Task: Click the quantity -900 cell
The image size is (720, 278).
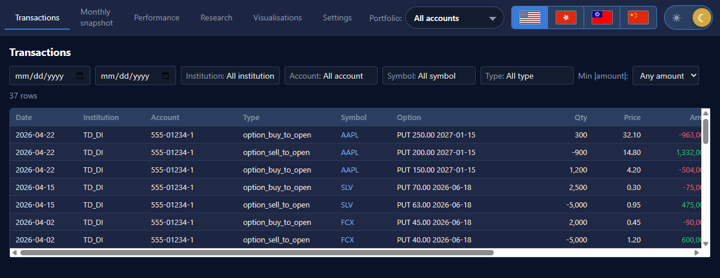Action: pyautogui.click(x=579, y=152)
